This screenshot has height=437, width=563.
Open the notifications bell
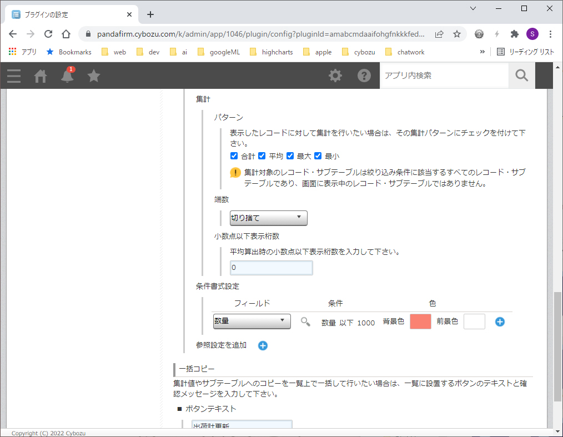pyautogui.click(x=67, y=76)
